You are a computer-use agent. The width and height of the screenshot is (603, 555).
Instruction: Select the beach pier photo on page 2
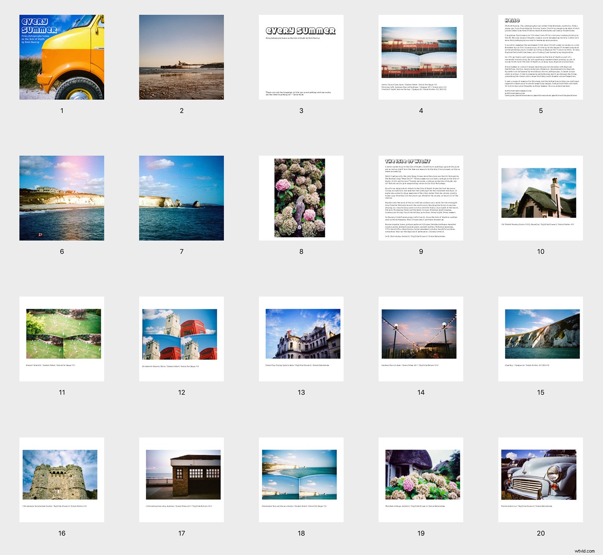tap(181, 56)
